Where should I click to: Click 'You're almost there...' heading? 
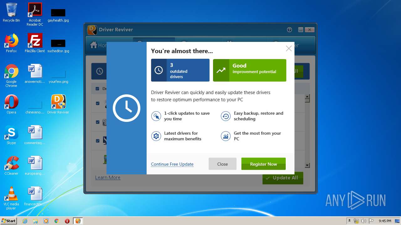(x=182, y=51)
